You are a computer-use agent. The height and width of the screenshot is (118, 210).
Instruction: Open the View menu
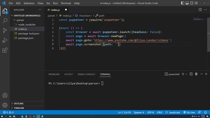coord(40,3)
